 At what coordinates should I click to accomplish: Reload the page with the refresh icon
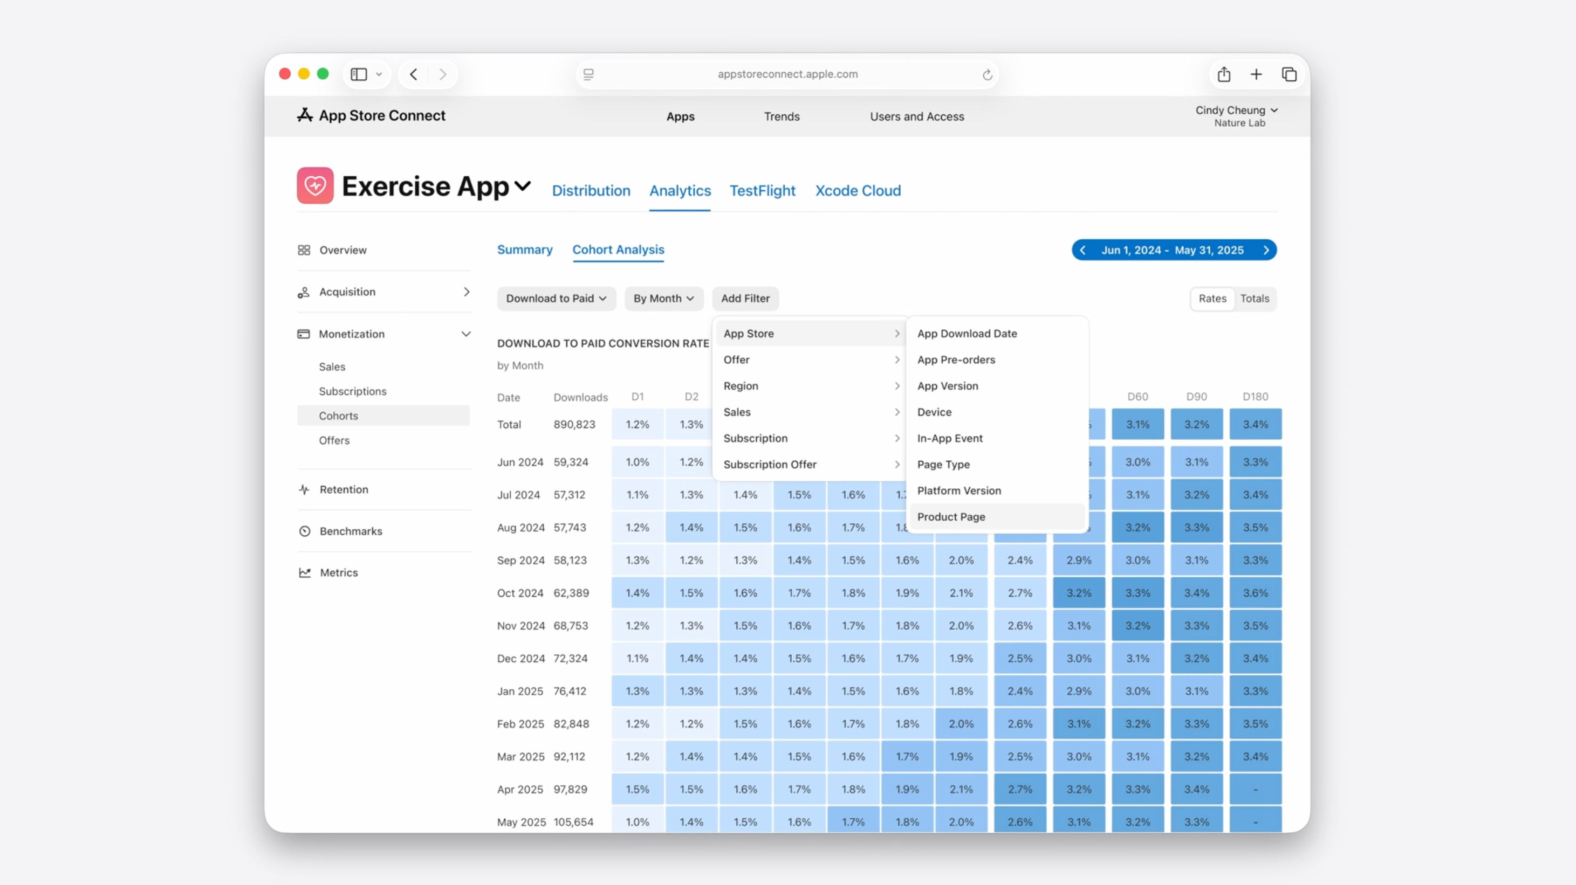pos(987,74)
